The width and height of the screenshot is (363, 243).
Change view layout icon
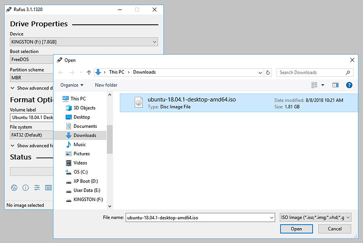314,85
